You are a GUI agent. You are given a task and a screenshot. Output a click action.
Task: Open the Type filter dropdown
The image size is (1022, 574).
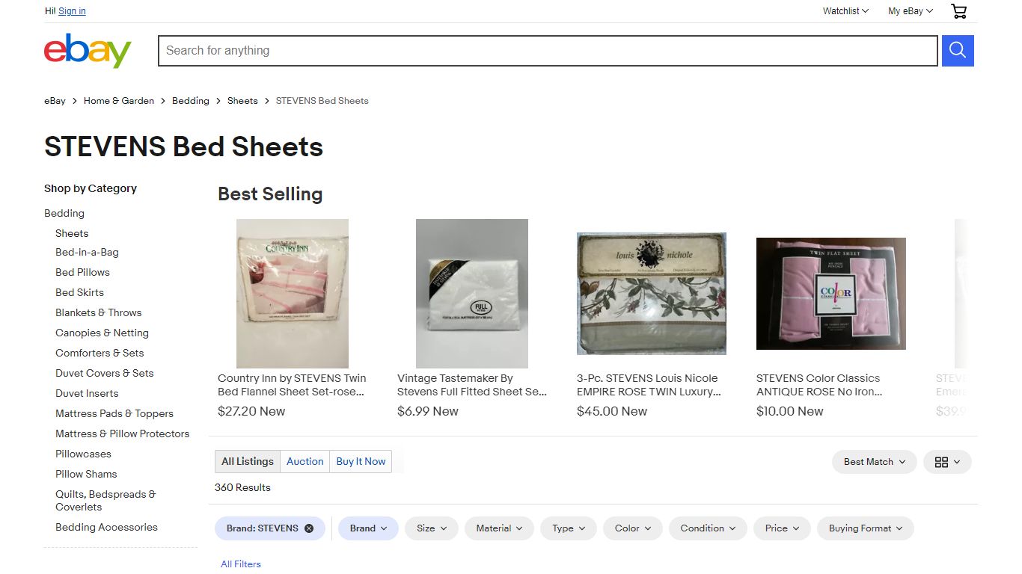569,528
